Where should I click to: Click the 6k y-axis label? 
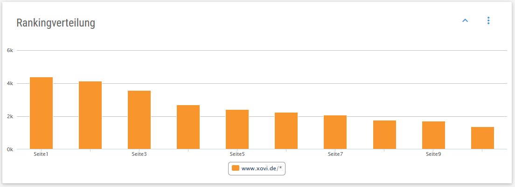(x=10, y=50)
